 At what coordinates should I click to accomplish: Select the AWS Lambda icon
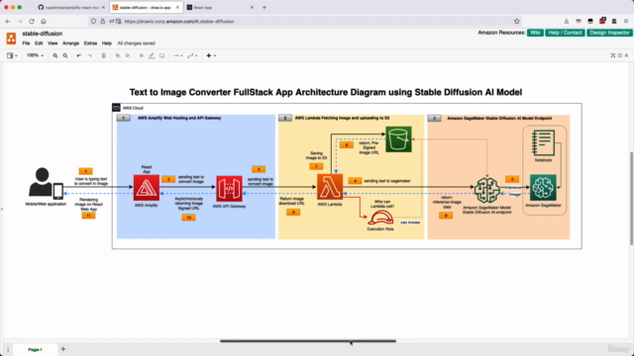point(330,187)
